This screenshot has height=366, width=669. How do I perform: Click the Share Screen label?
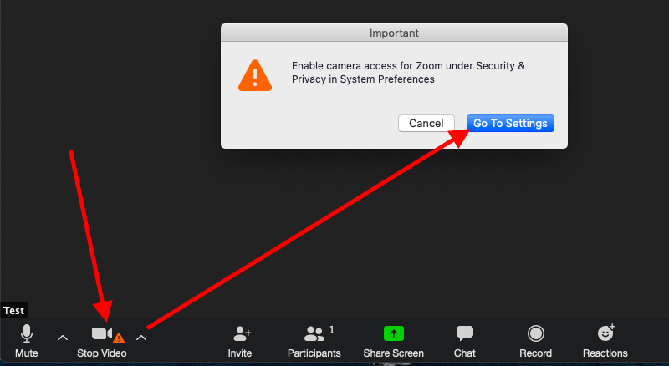tap(393, 353)
